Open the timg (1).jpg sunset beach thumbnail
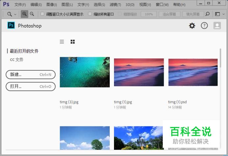The height and width of the screenshot is (156, 228). 139,72
